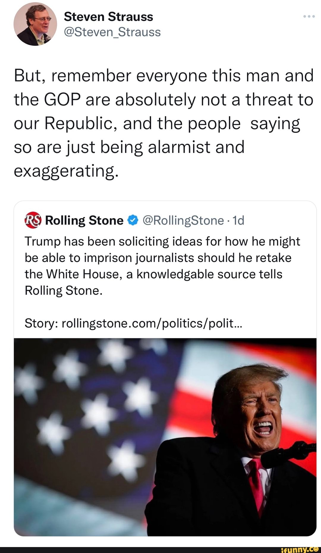Open Steven Strauss's profile picture

click(35, 24)
